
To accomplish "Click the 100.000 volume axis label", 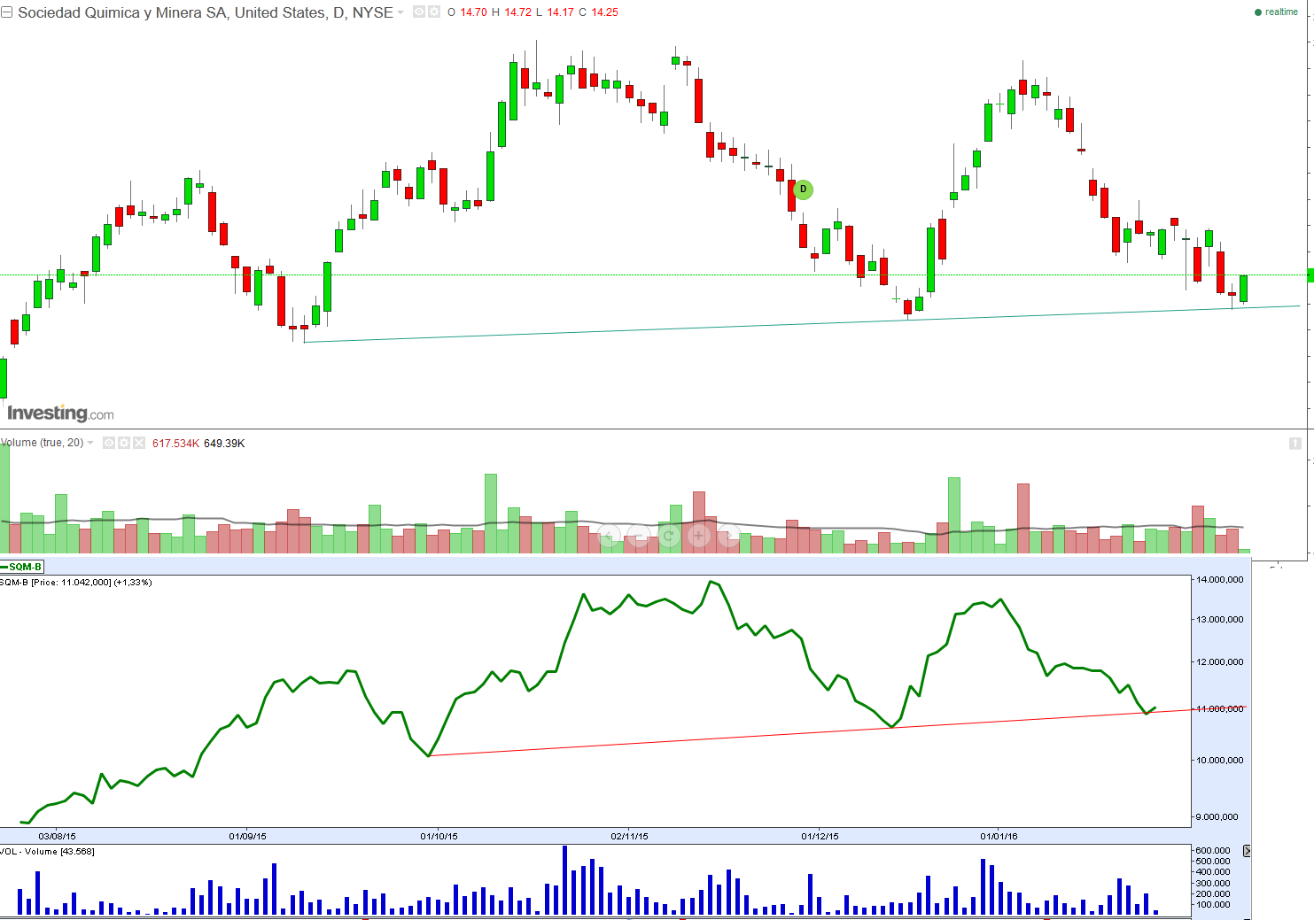I will click(1213, 905).
